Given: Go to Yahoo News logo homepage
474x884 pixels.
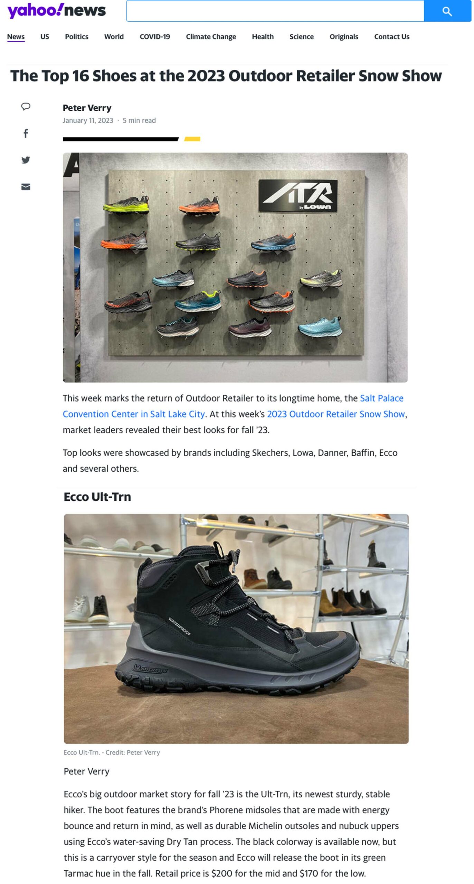Looking at the screenshot, I should pos(57,11).
